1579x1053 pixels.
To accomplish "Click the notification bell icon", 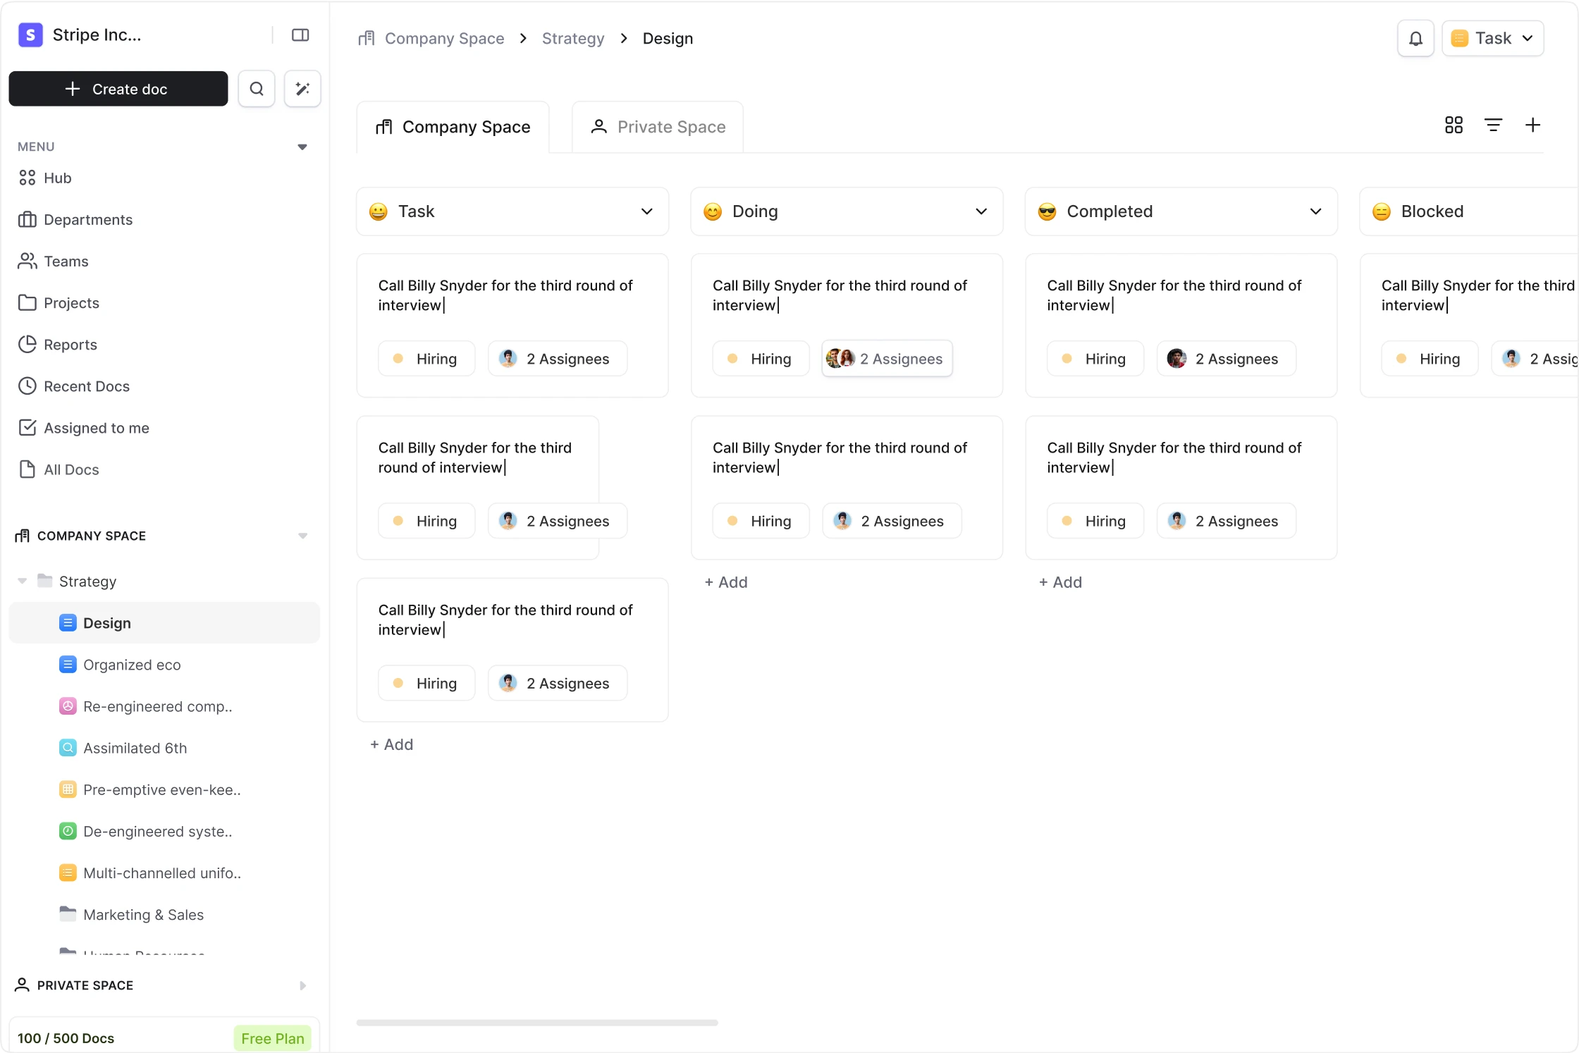I will 1415,38.
